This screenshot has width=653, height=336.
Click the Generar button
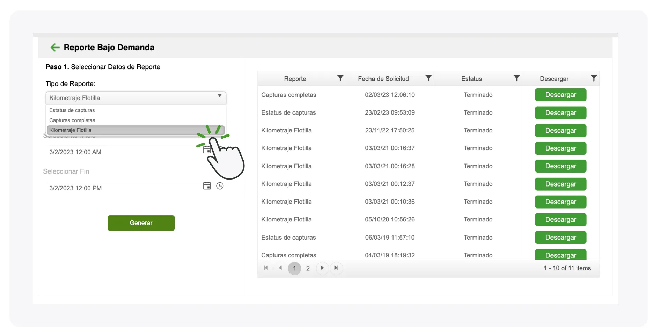141,223
